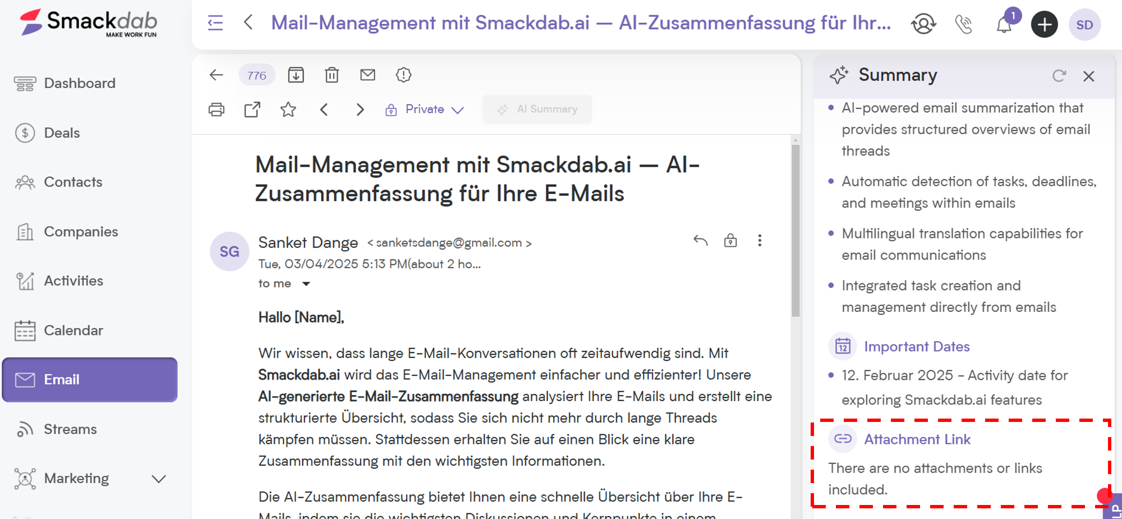Go to next email
Viewport: 1122px width, 519px height.
(360, 109)
